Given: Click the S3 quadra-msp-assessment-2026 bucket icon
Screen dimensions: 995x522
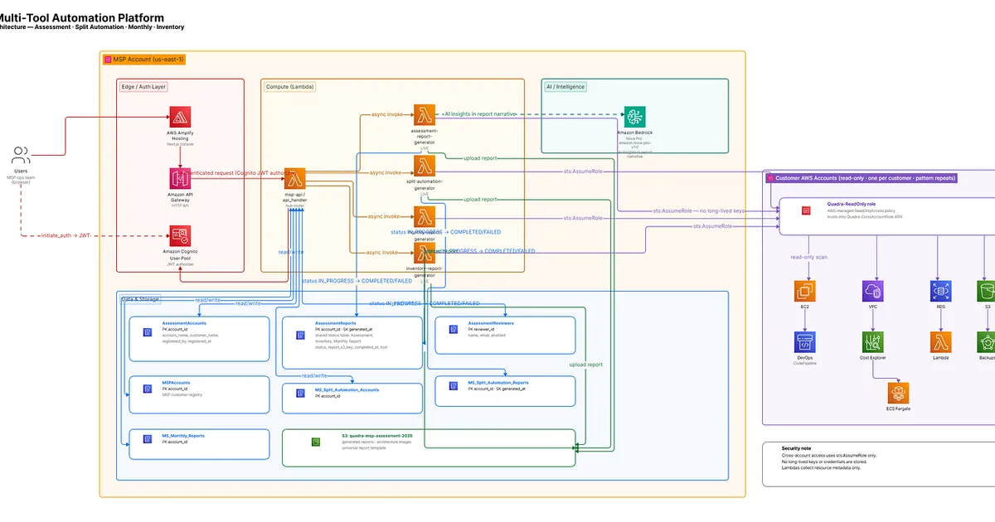Looking at the screenshot, I should 316,442.
